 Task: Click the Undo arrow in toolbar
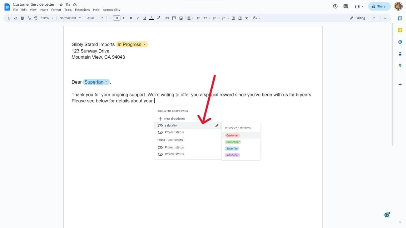point(9,18)
